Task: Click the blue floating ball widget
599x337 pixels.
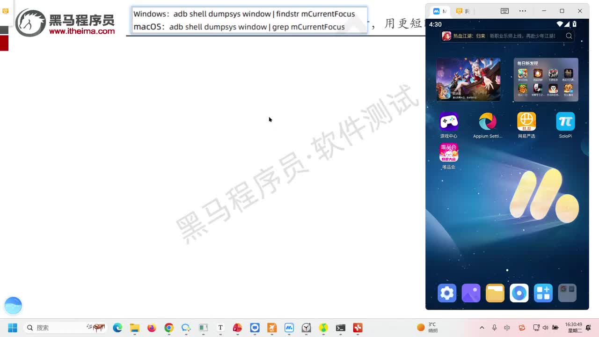Action: click(x=13, y=305)
